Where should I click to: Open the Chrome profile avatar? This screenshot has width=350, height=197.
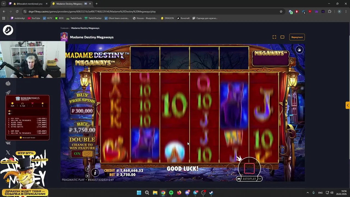click(x=339, y=11)
